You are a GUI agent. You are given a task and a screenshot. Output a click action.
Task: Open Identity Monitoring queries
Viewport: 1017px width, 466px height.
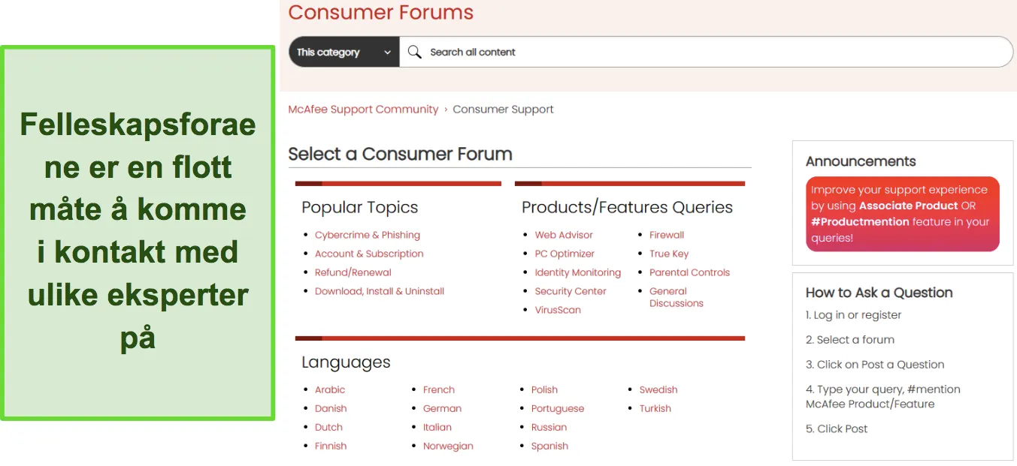(577, 272)
